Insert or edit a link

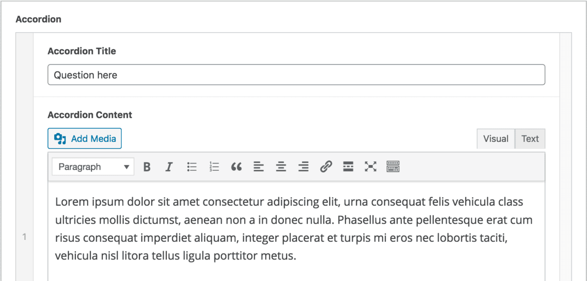(x=326, y=167)
